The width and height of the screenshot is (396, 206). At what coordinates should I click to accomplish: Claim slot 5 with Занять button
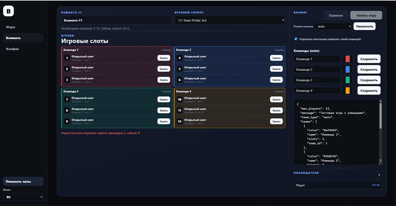276,68
